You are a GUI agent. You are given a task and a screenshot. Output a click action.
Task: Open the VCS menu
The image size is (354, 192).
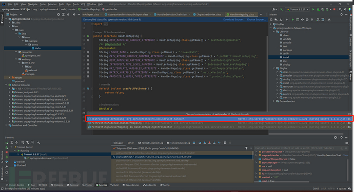83,4
